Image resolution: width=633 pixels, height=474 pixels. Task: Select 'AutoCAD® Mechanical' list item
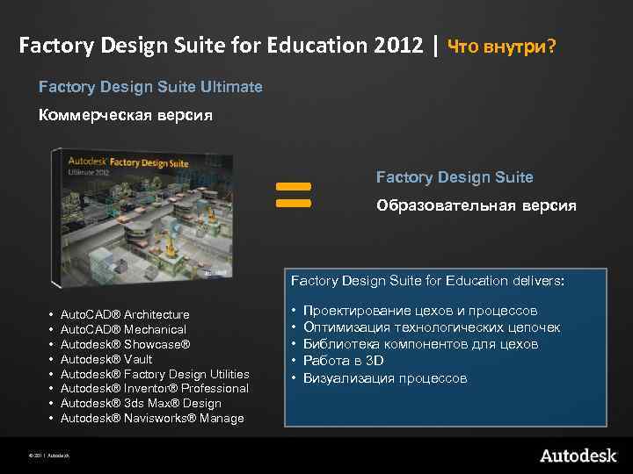pyautogui.click(x=123, y=329)
